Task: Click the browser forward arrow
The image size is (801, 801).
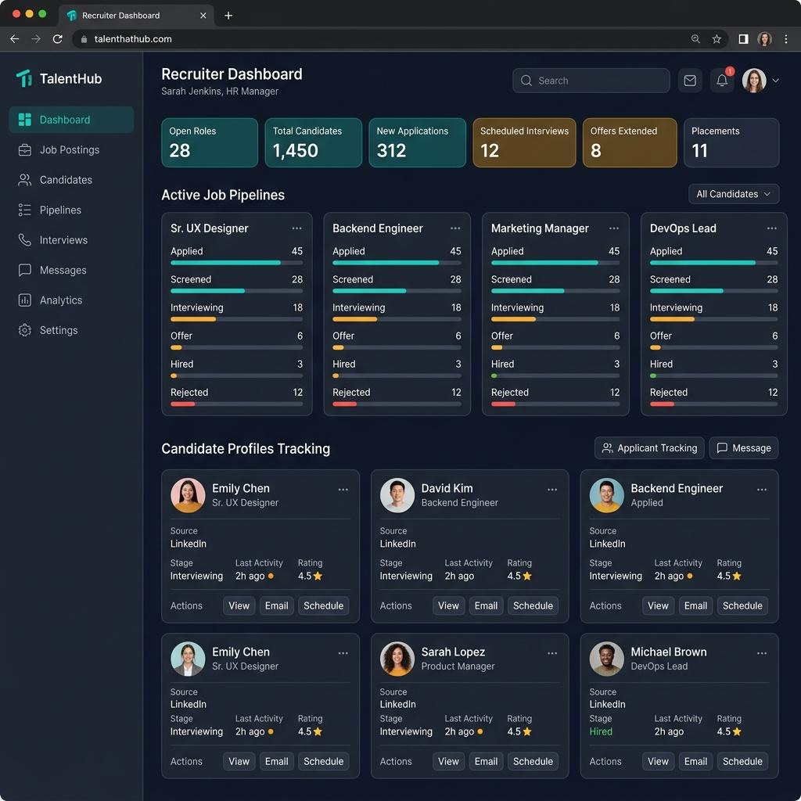Action: (36, 39)
